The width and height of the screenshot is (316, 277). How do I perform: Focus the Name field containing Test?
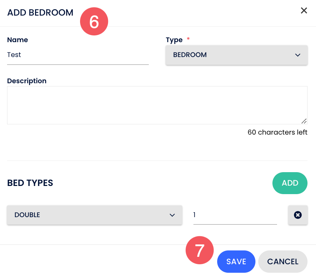coord(78,55)
